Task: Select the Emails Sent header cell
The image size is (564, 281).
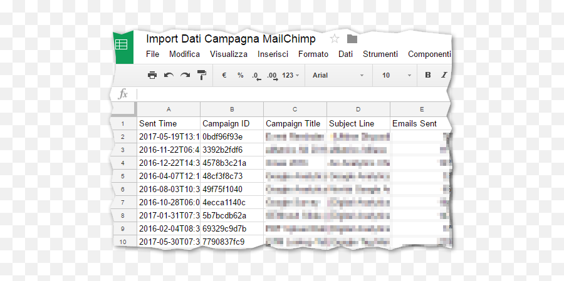Action: [420, 124]
